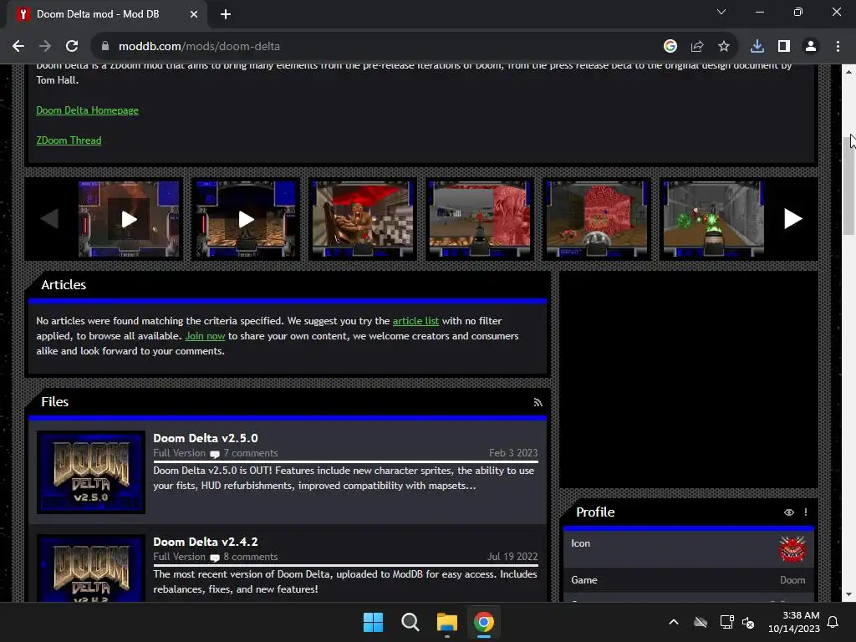Open the Doom Delta v2.4.2 cover image
This screenshot has width=856, height=642.
pyautogui.click(x=91, y=568)
